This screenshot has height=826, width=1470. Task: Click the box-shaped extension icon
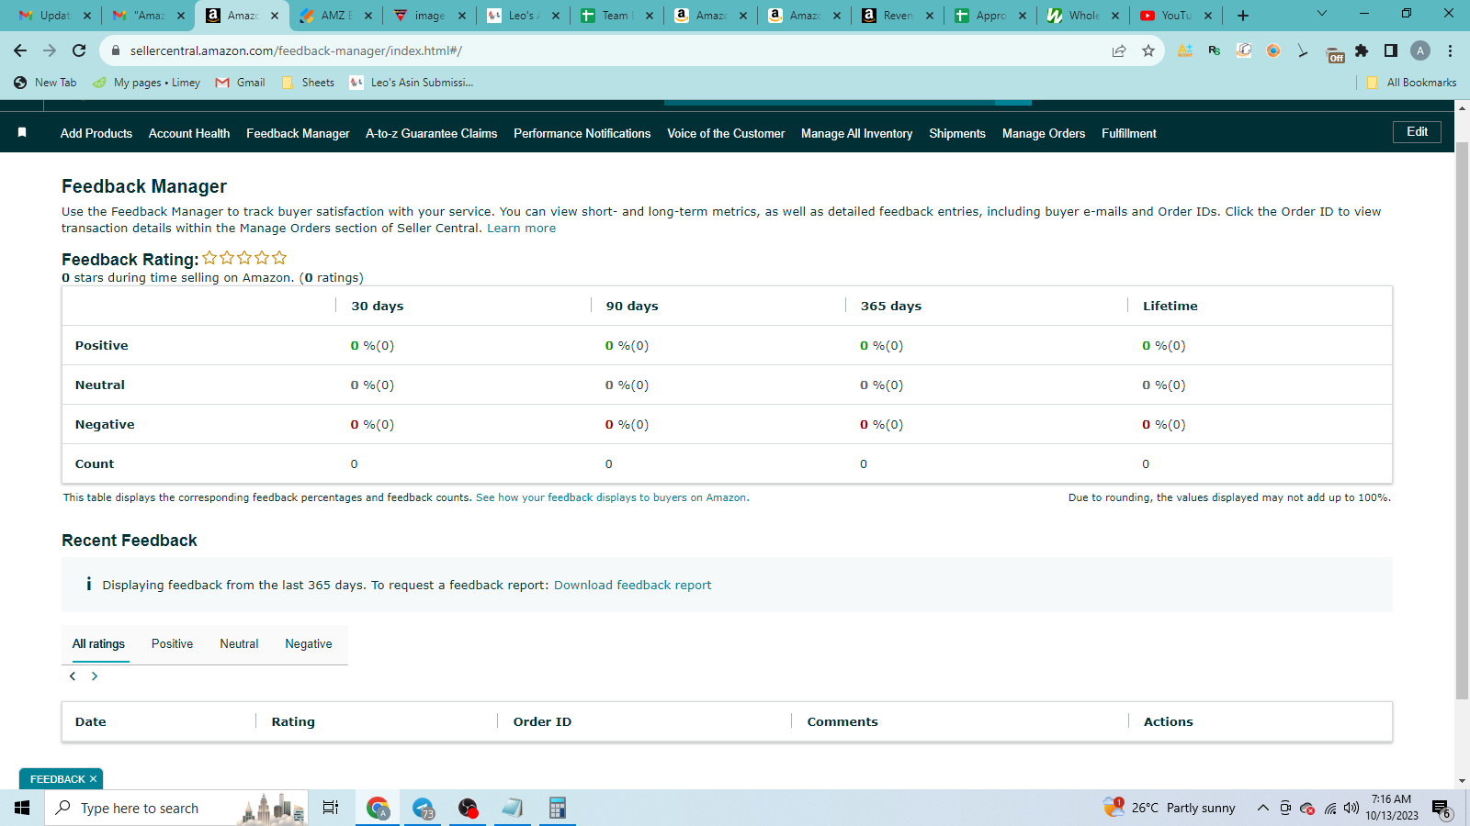click(x=1244, y=50)
